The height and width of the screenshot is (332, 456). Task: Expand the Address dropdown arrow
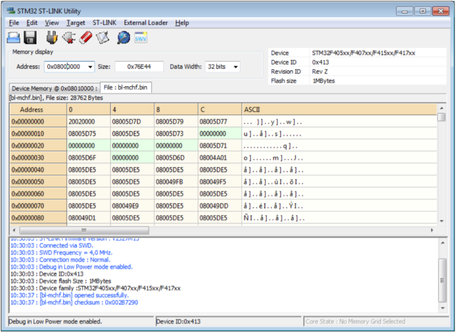90,67
